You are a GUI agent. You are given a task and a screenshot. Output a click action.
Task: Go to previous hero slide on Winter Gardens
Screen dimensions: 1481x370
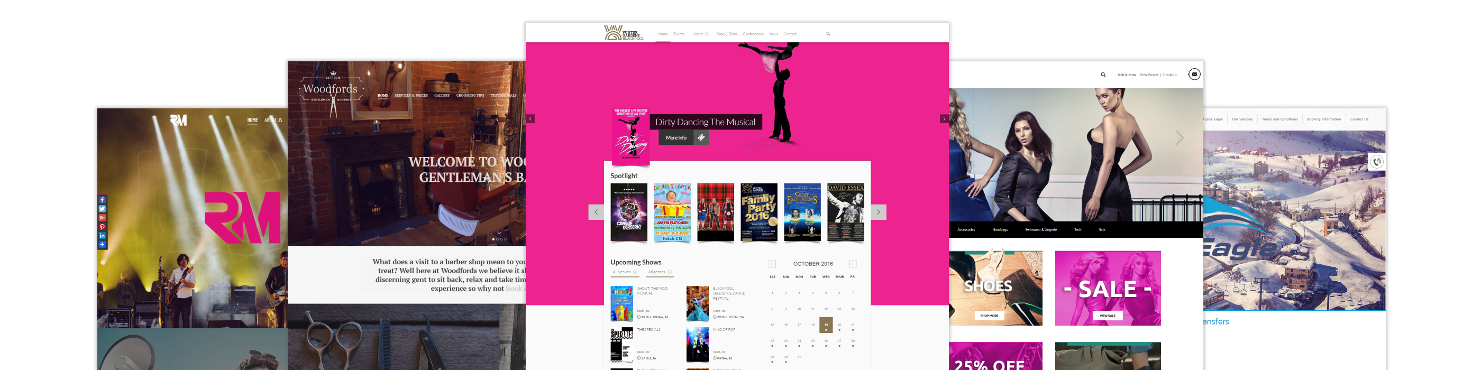click(531, 119)
